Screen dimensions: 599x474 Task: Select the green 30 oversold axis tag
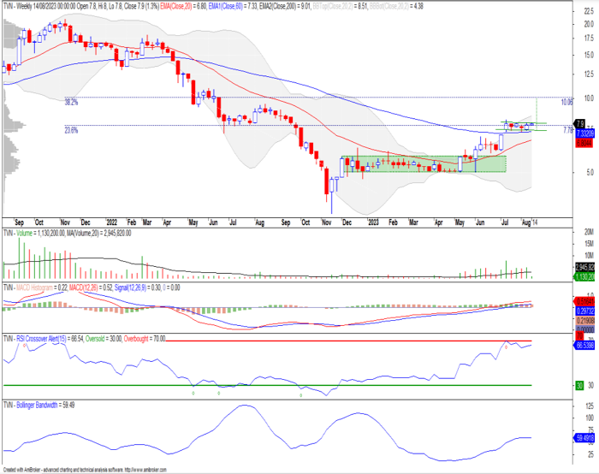point(579,385)
